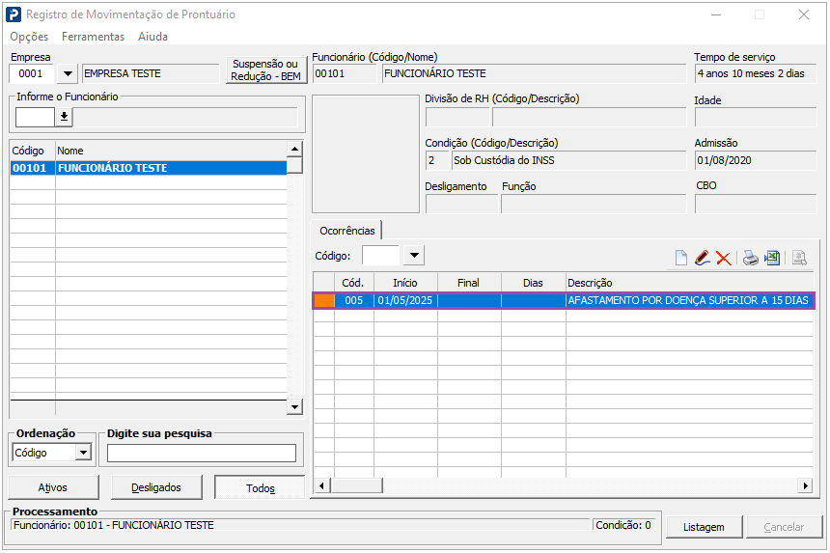Click the Desligados button
Image resolution: width=830 pixels, height=553 pixels.
156,487
